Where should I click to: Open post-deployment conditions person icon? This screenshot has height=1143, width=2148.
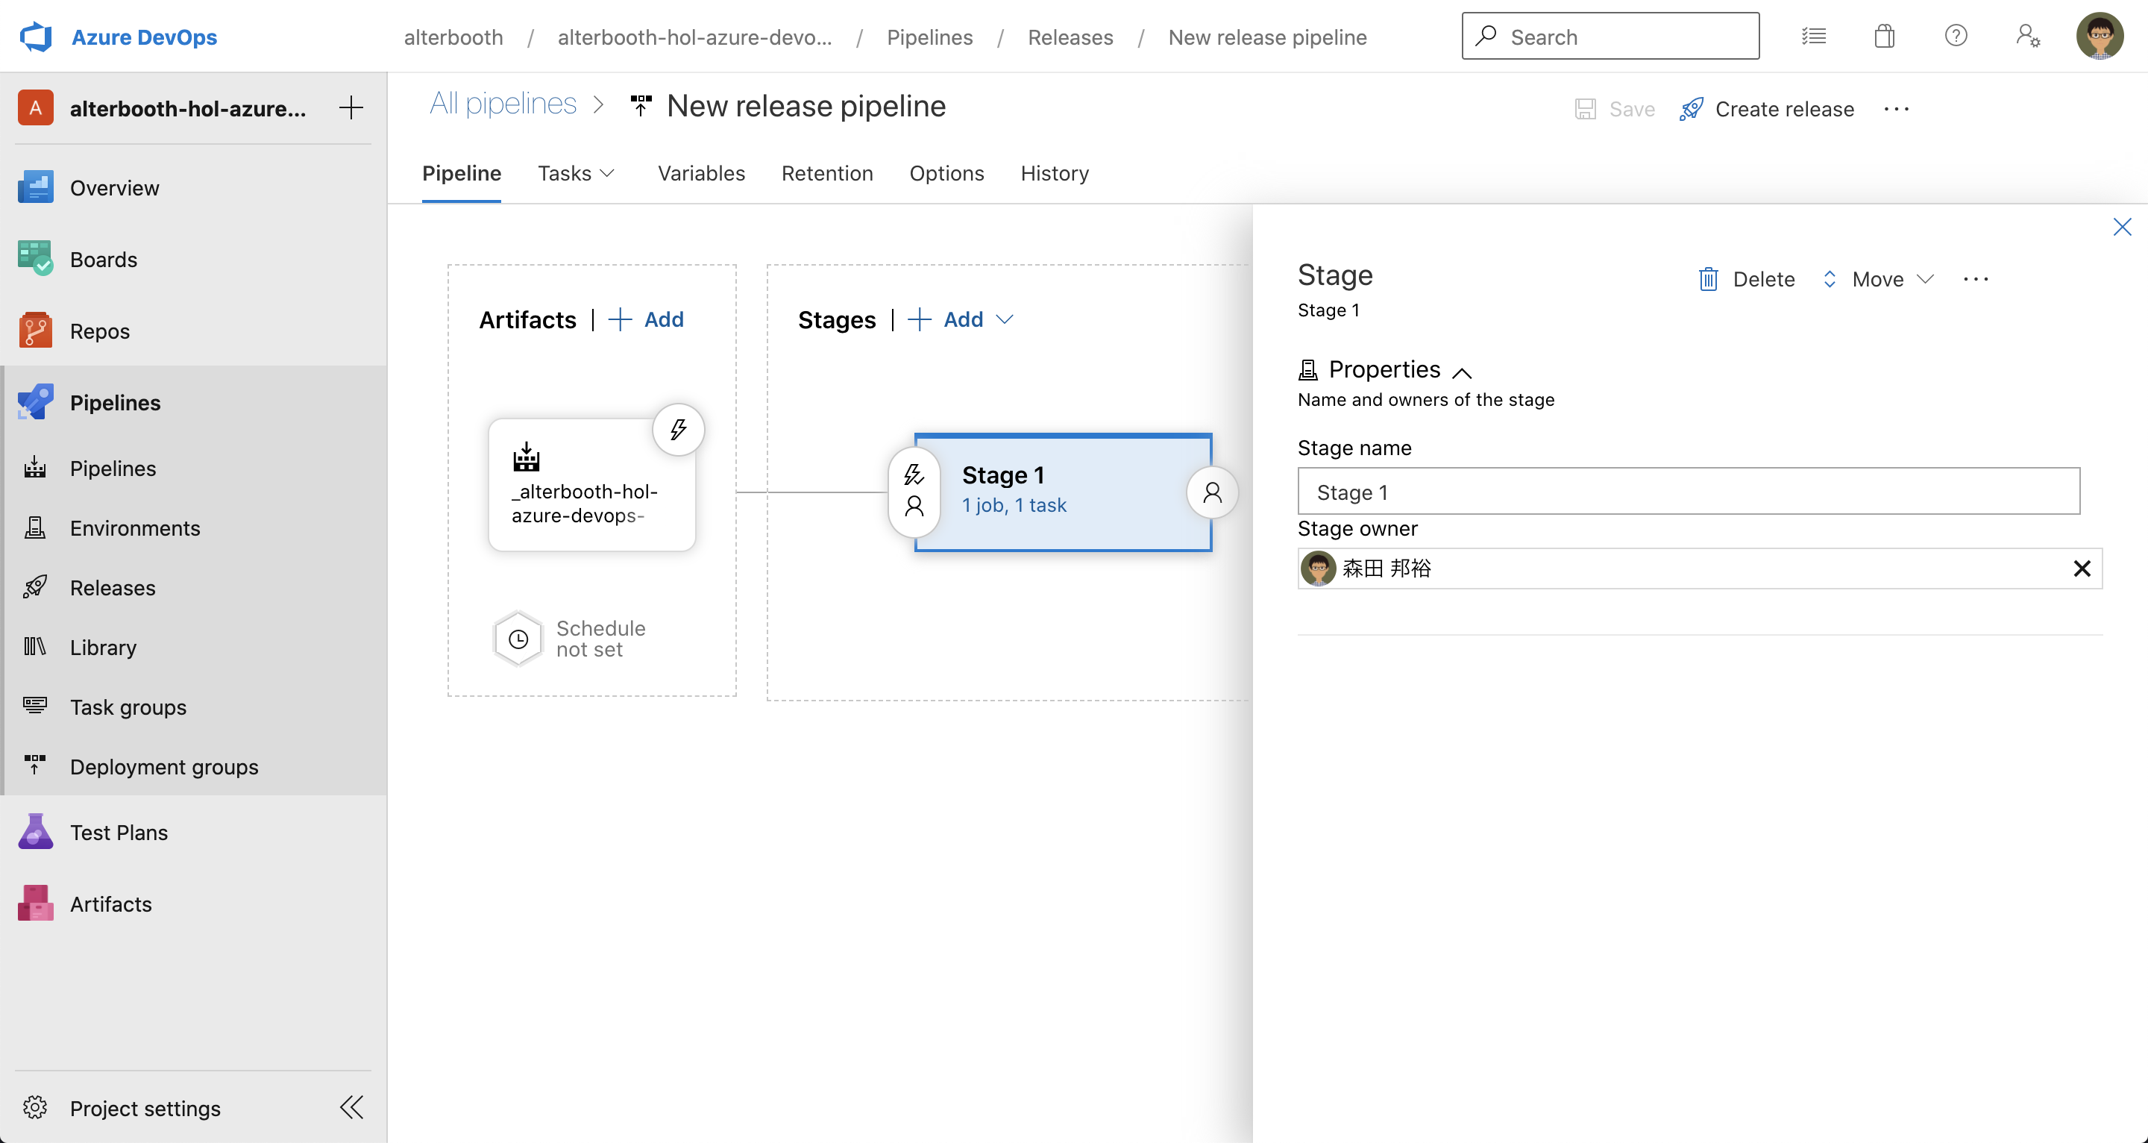[x=1211, y=492]
